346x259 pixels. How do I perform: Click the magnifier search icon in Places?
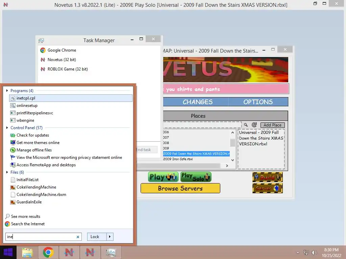coord(246,125)
